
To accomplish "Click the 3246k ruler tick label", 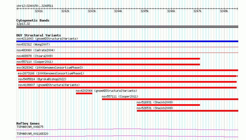I will (x=171, y=11).
